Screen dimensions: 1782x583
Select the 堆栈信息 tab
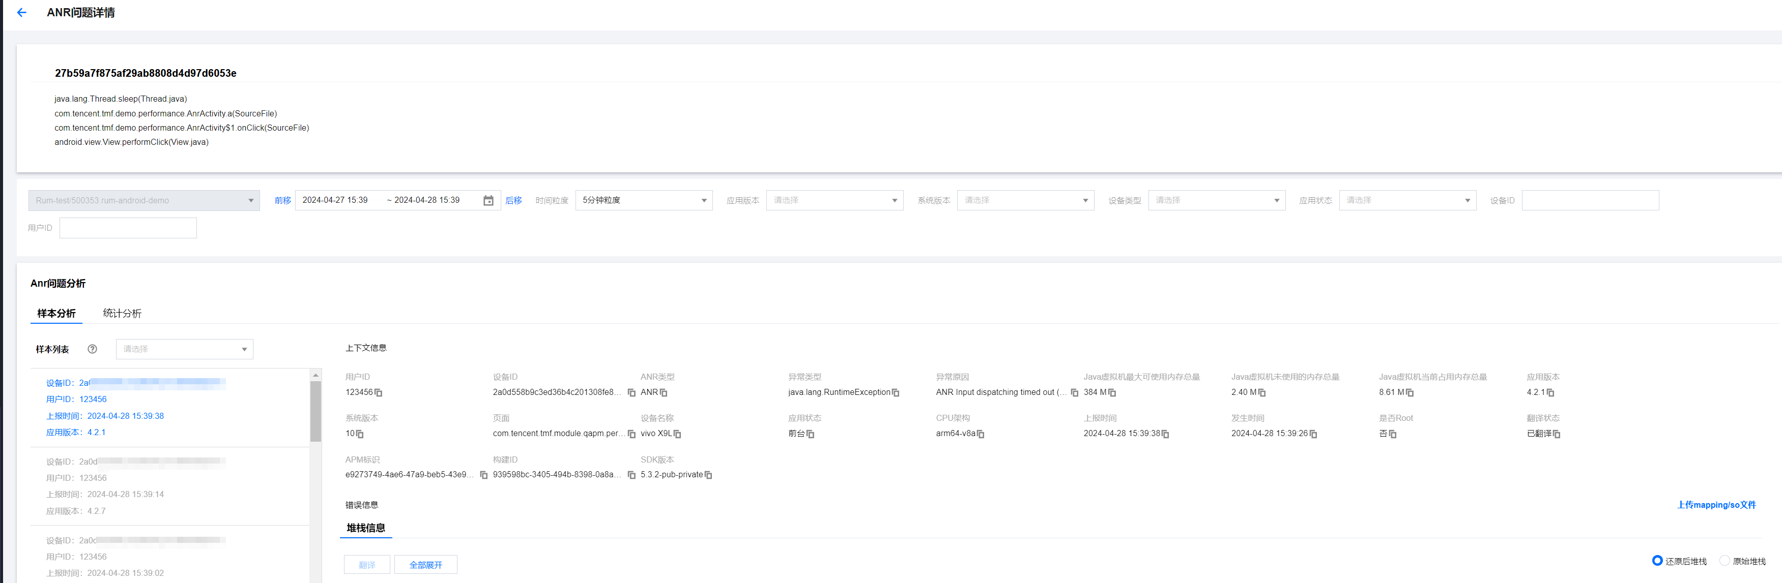(x=366, y=528)
